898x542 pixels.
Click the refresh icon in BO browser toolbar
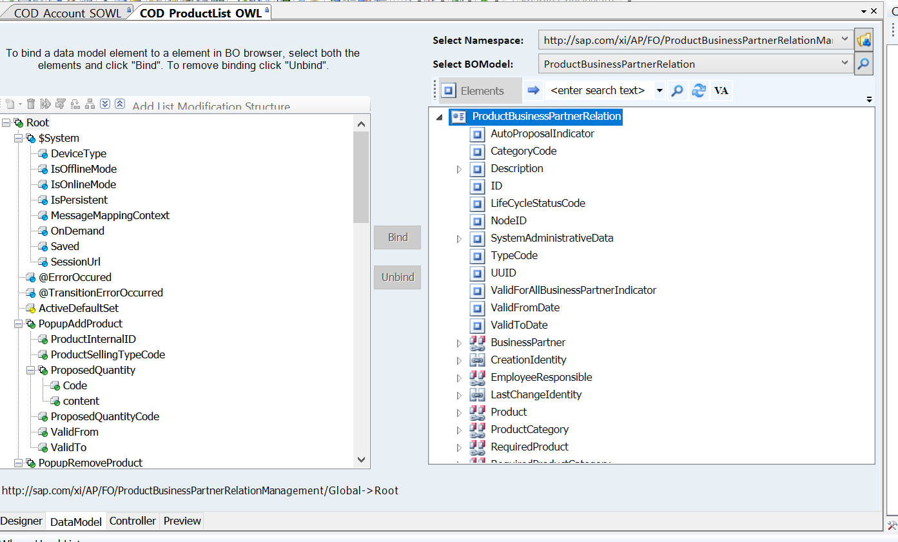click(698, 91)
